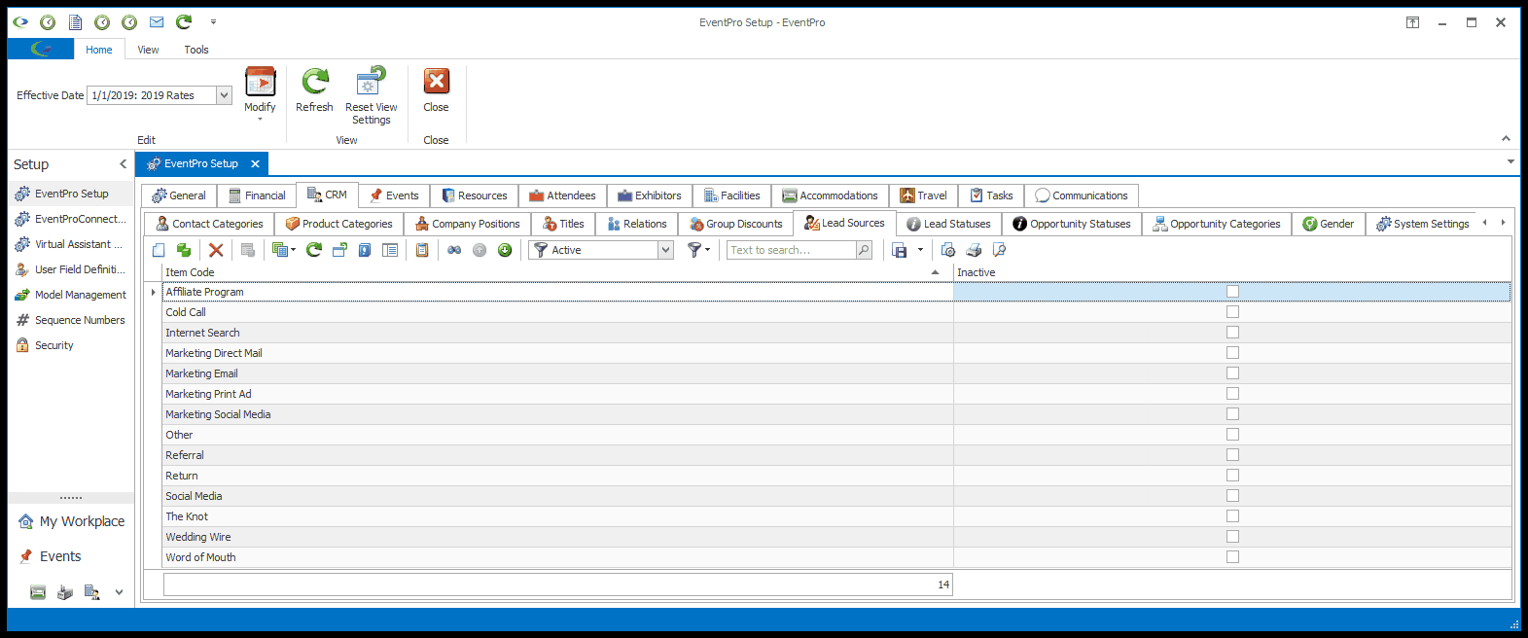Select Security in Setup pane
The width and height of the screenshot is (1528, 638).
click(71, 345)
